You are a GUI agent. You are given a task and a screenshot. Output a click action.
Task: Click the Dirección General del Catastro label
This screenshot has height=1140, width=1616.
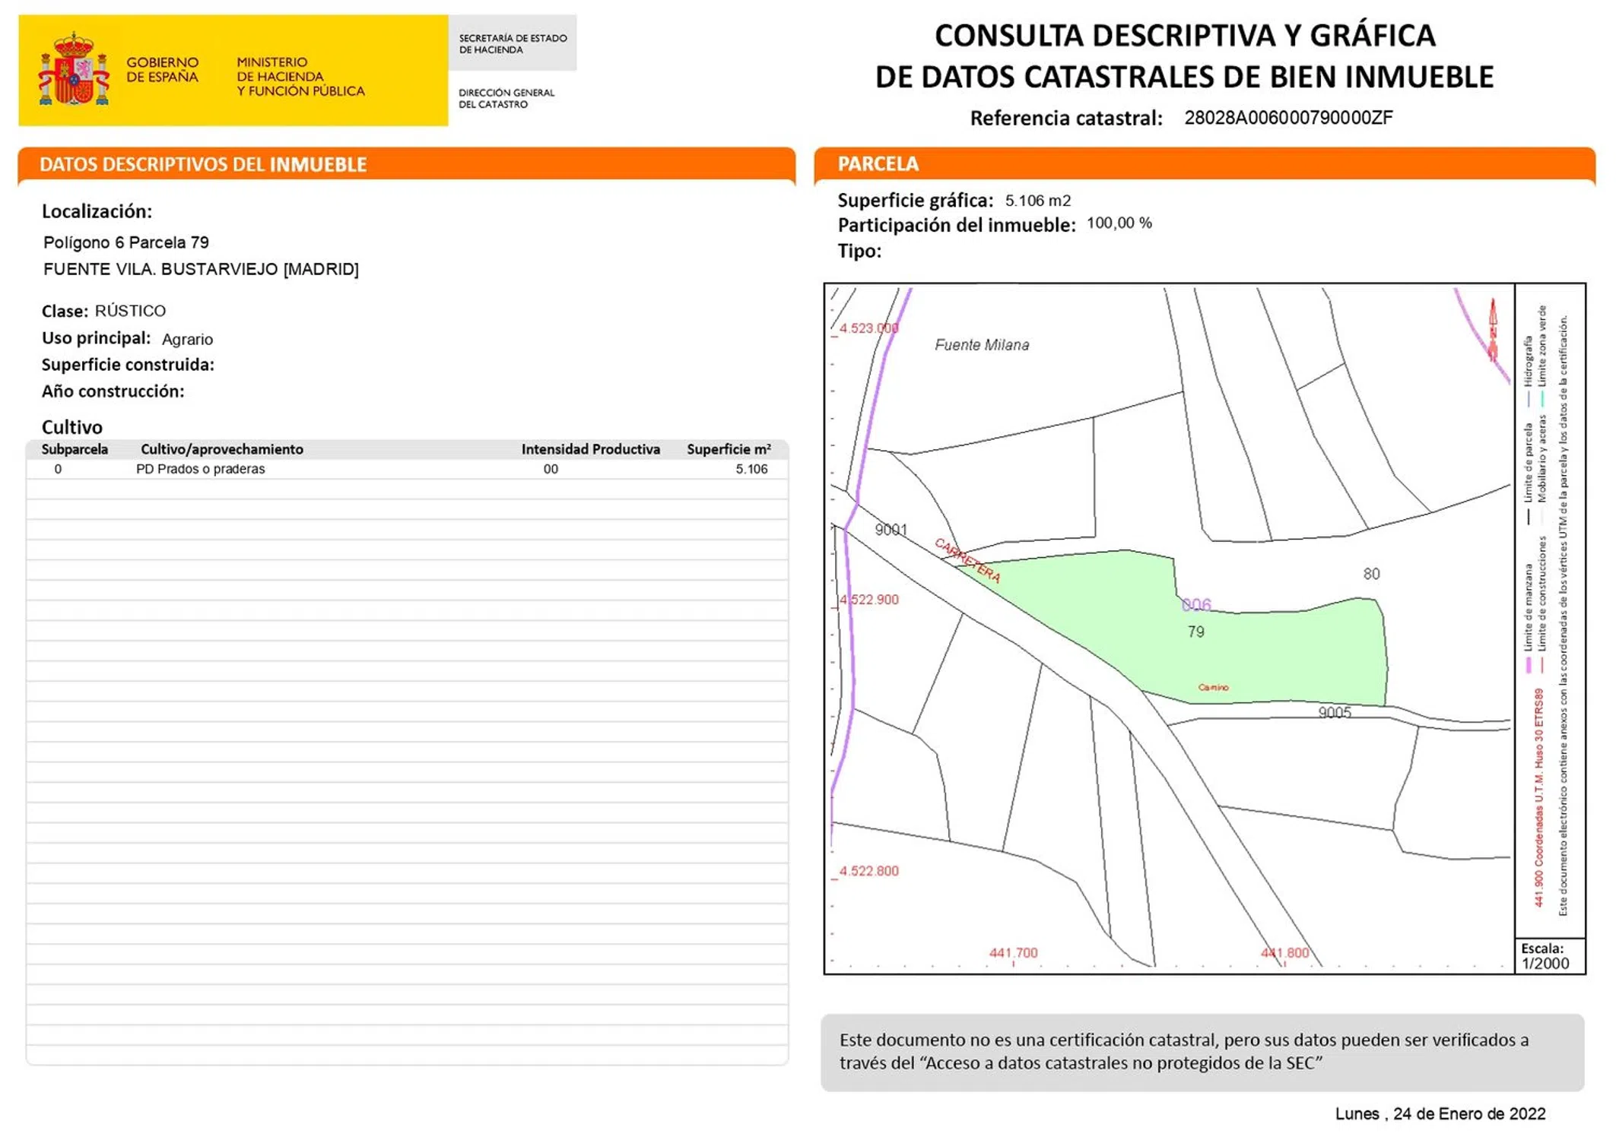(506, 98)
